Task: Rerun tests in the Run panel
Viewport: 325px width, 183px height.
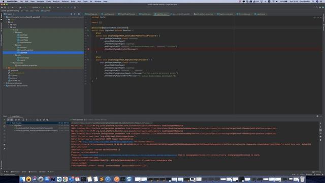Action: click(5, 120)
